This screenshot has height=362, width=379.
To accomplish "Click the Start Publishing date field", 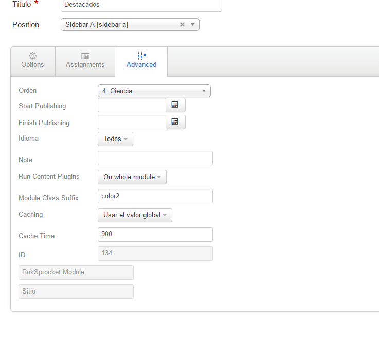I will click(x=132, y=105).
